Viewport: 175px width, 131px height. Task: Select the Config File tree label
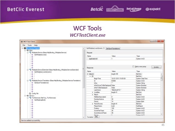tap(35, 94)
